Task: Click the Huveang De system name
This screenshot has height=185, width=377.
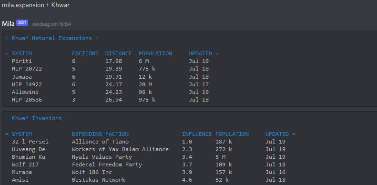Action: coord(29,149)
